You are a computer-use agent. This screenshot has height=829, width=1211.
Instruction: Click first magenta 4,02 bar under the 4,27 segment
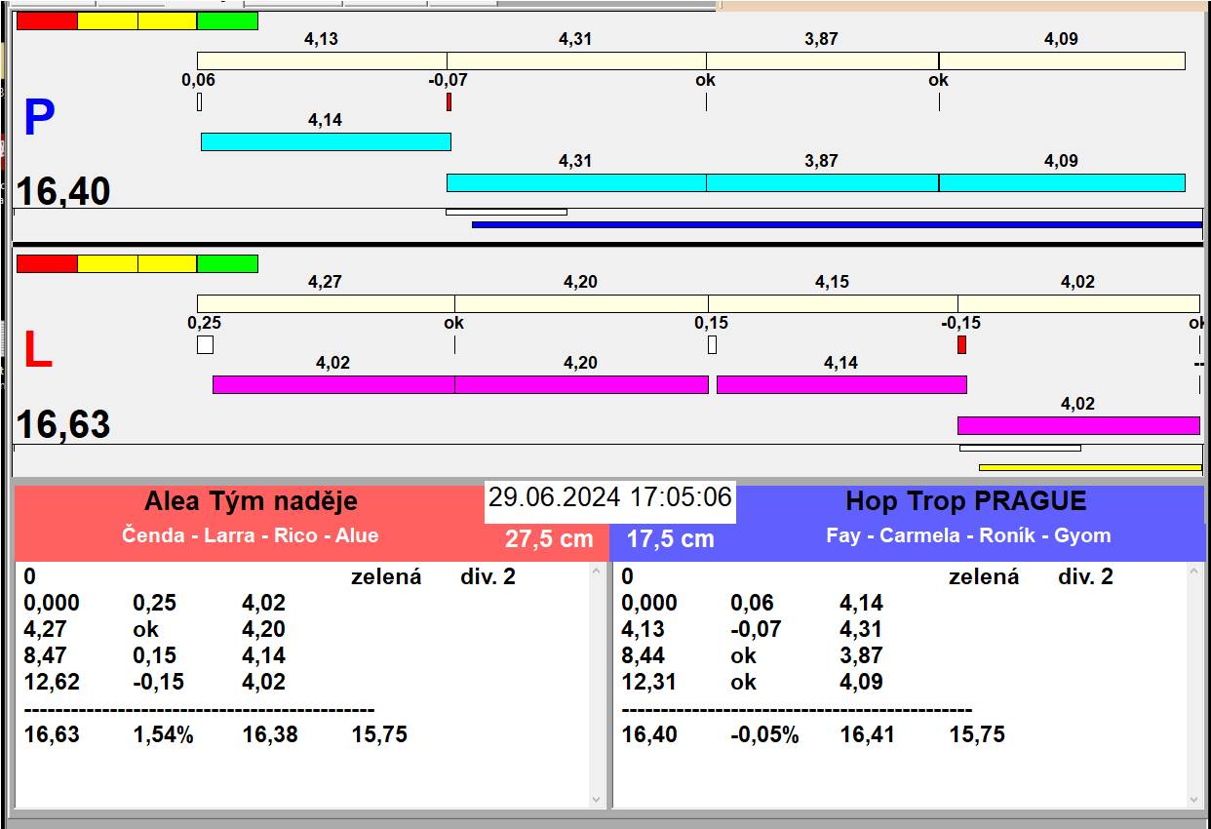(x=333, y=385)
